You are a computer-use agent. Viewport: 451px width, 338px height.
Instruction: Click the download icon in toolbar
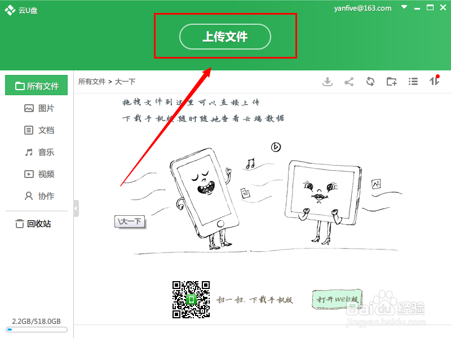(328, 82)
